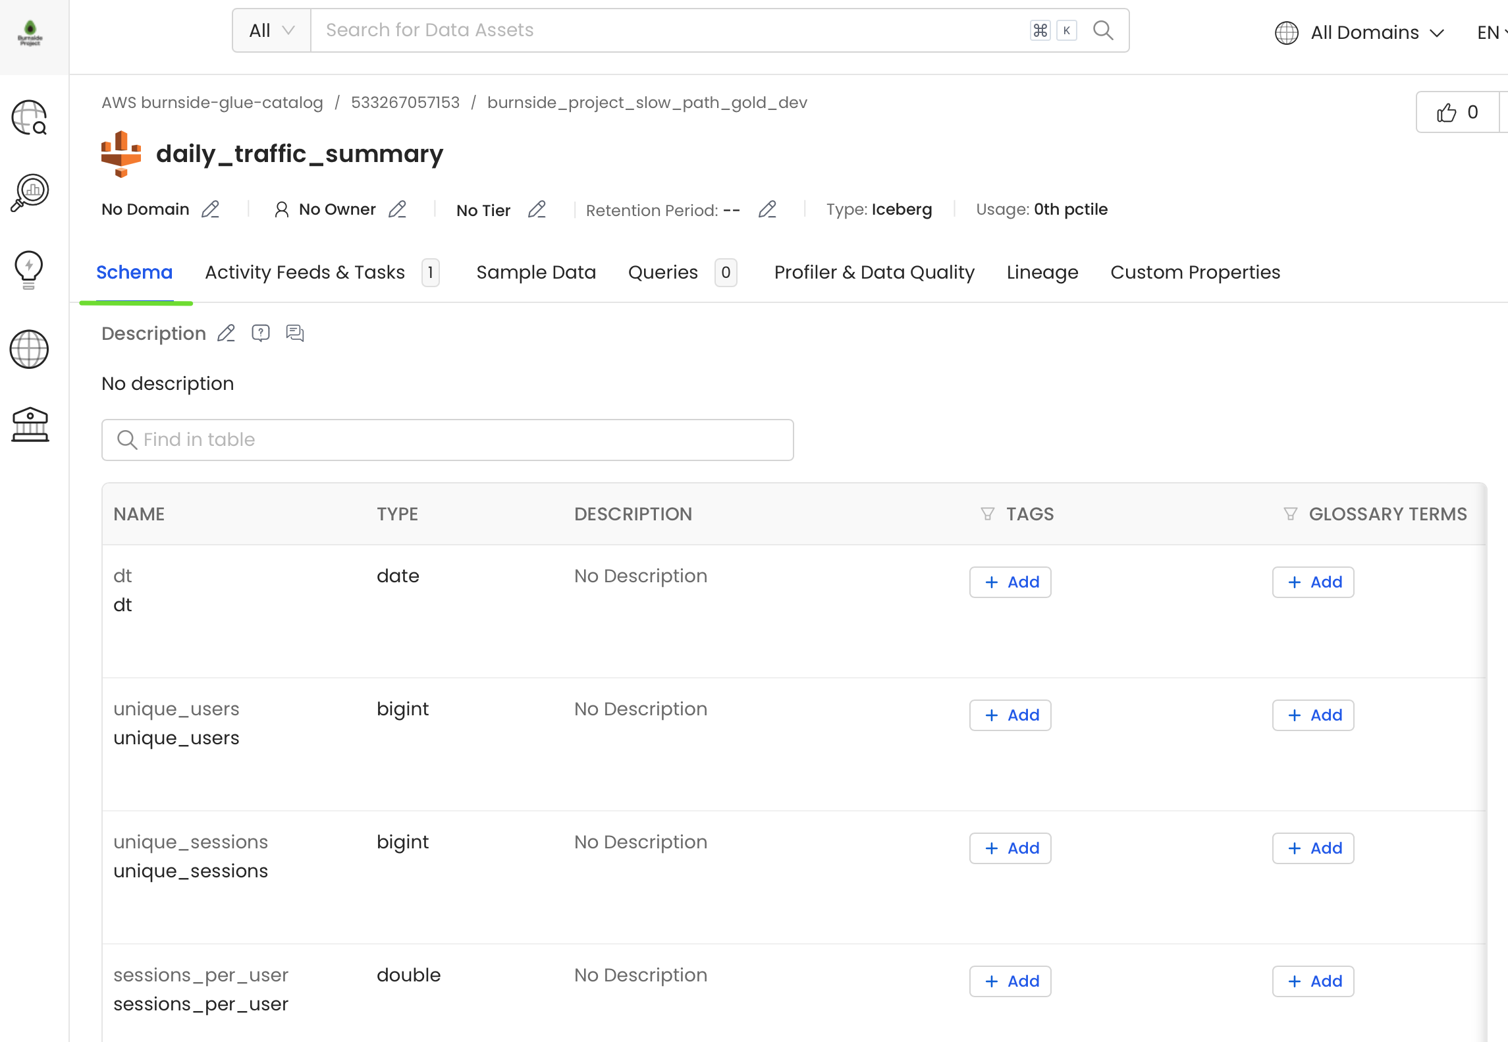Viewport: 1508px width, 1042px height.
Task: Switch to the Sample Data tab
Action: coord(535,272)
